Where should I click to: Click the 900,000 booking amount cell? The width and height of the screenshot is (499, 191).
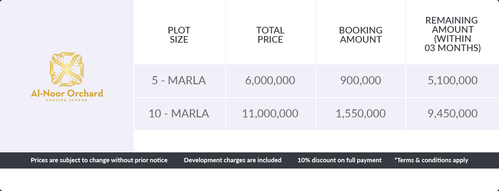(361, 81)
